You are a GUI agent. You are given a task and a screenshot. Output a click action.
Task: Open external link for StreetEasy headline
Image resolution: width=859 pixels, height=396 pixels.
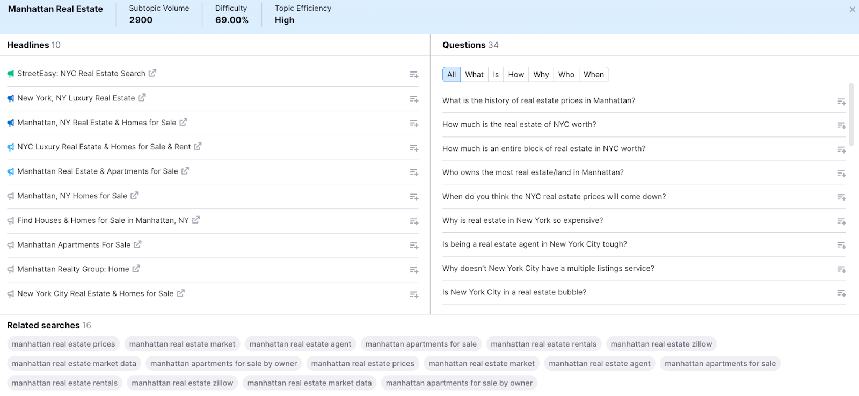[x=152, y=73]
